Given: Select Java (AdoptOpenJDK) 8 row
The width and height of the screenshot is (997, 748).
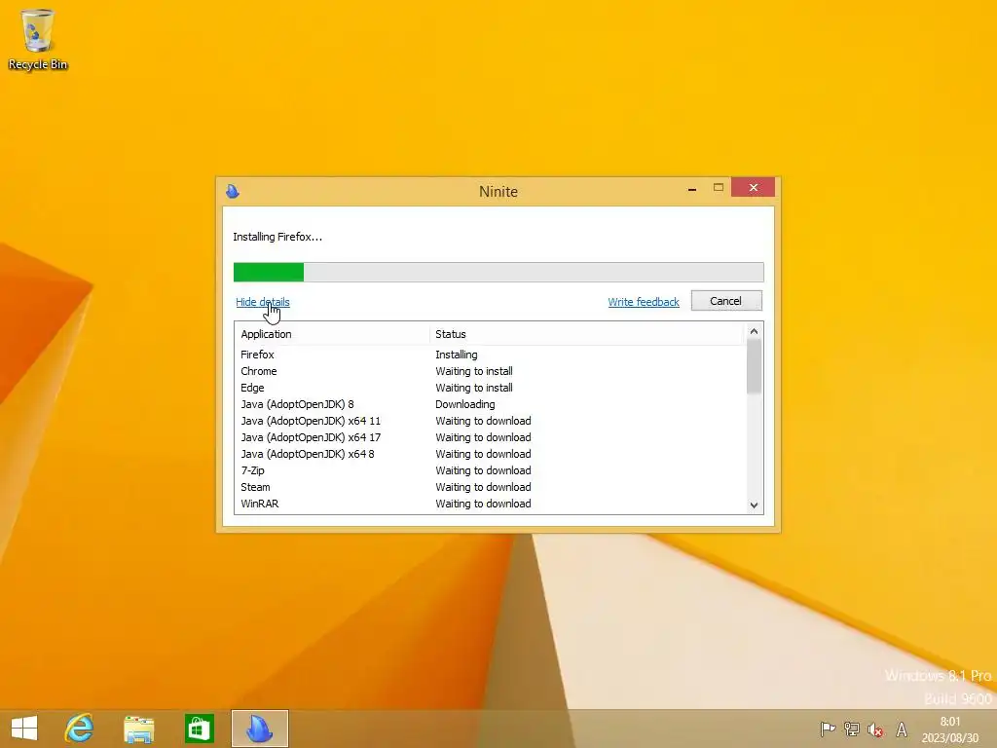Looking at the screenshot, I should coord(491,404).
